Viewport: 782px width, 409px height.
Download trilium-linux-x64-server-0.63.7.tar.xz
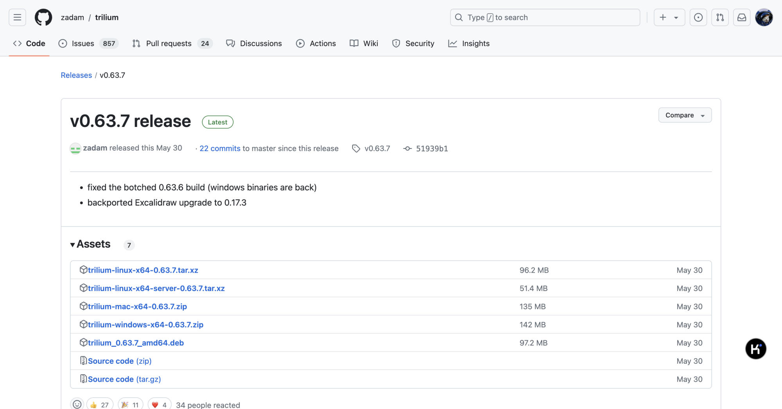pyautogui.click(x=156, y=288)
